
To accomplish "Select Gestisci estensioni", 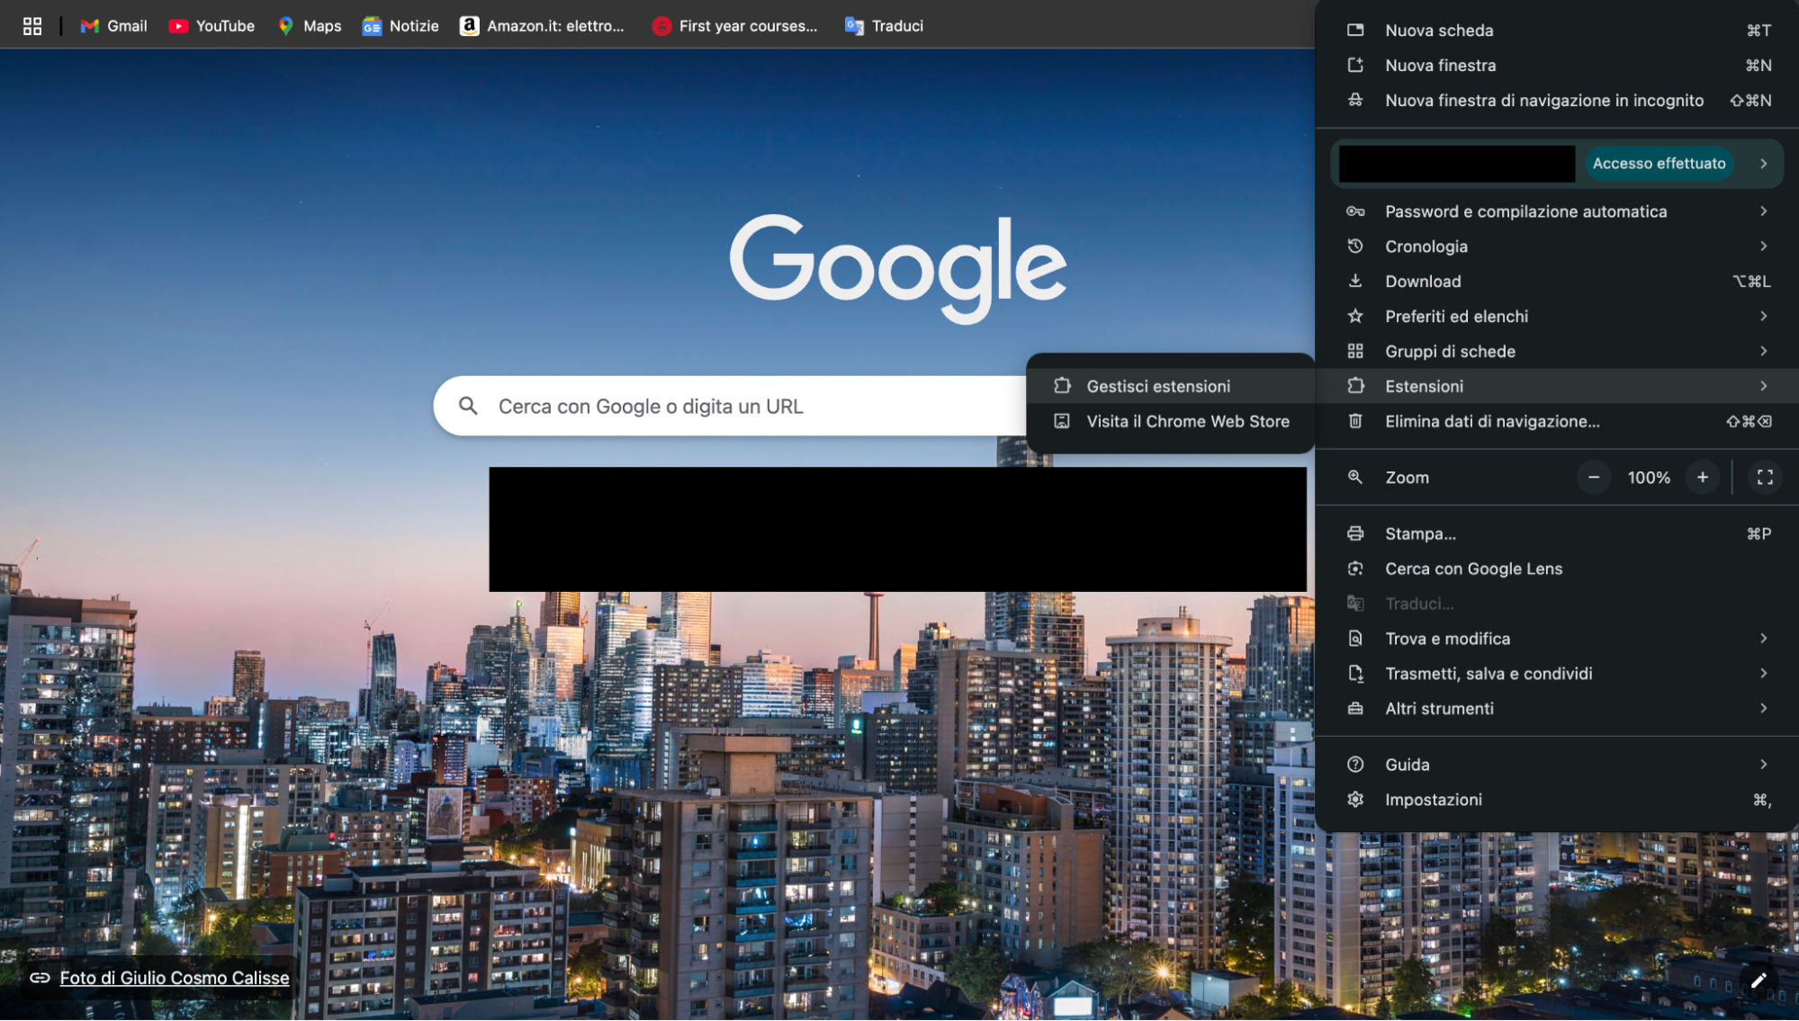I will tap(1158, 386).
